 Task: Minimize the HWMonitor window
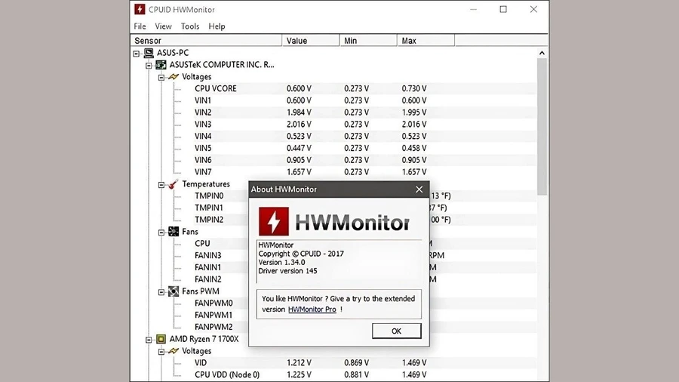click(473, 9)
